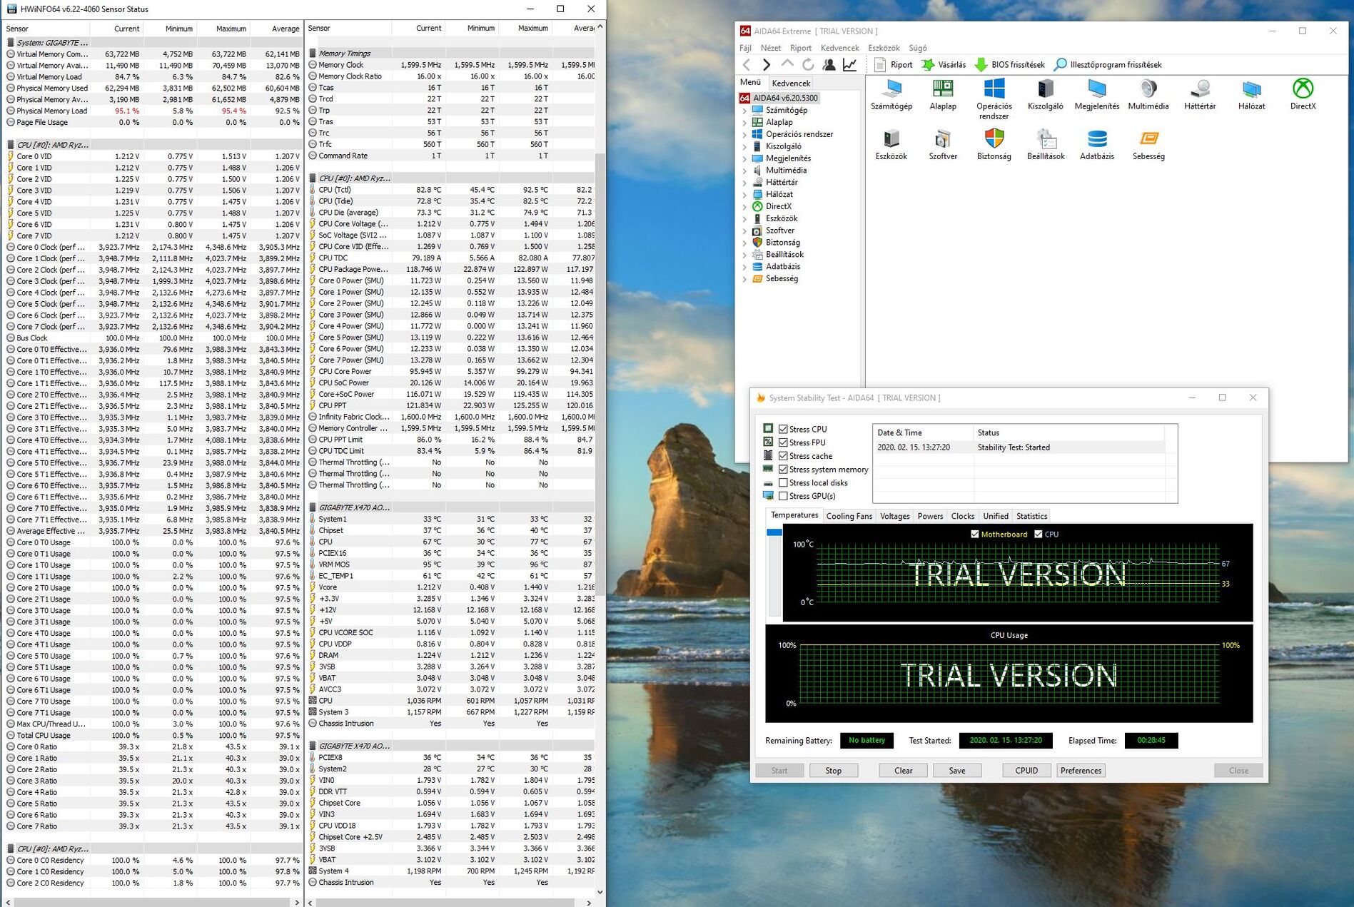Click the AIDA64 toolbar refresh icon
1354x907 pixels.
(808, 65)
